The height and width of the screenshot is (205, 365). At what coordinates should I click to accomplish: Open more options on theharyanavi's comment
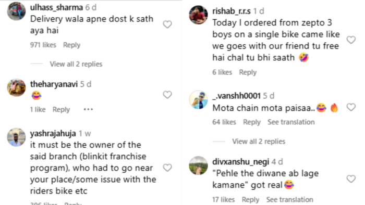(x=88, y=109)
